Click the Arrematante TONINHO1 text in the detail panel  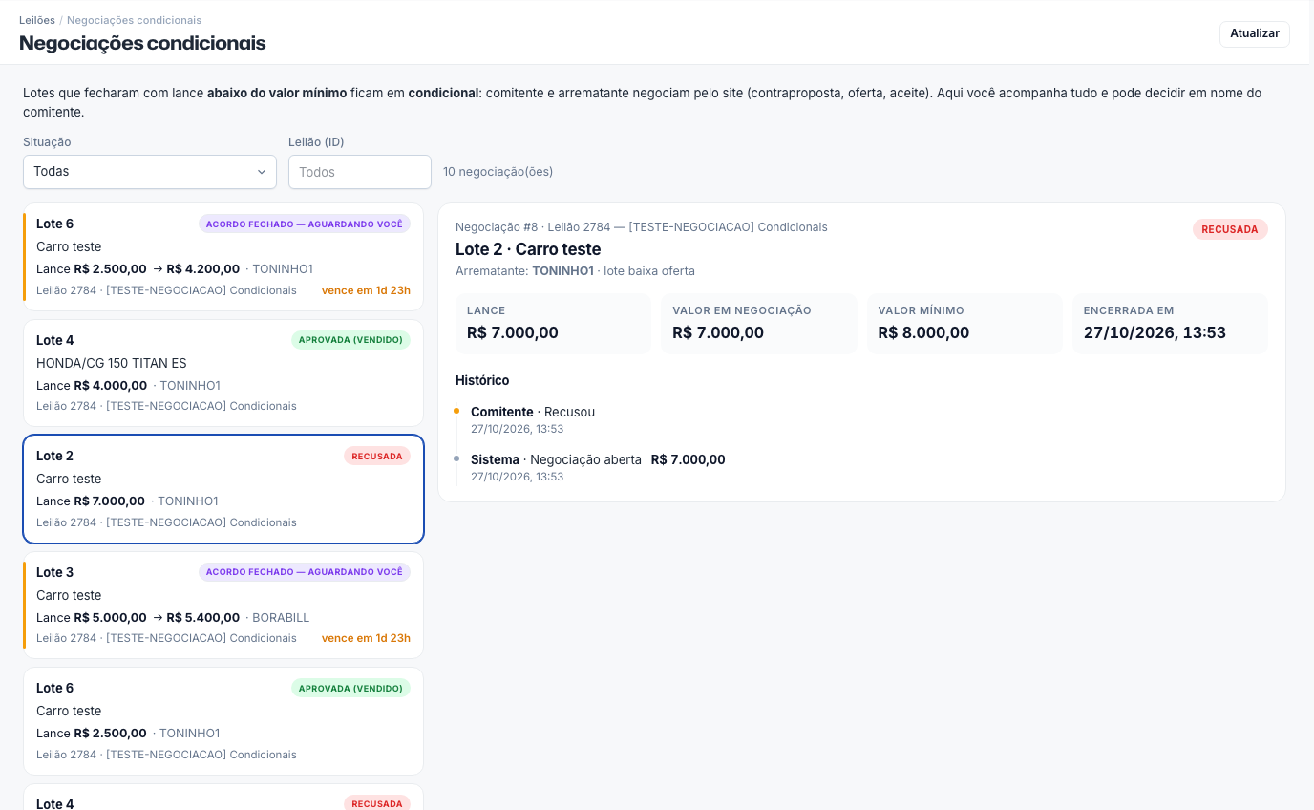(x=575, y=271)
